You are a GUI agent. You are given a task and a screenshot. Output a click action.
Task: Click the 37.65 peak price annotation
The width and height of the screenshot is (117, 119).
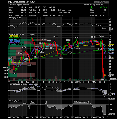tap(32, 35)
